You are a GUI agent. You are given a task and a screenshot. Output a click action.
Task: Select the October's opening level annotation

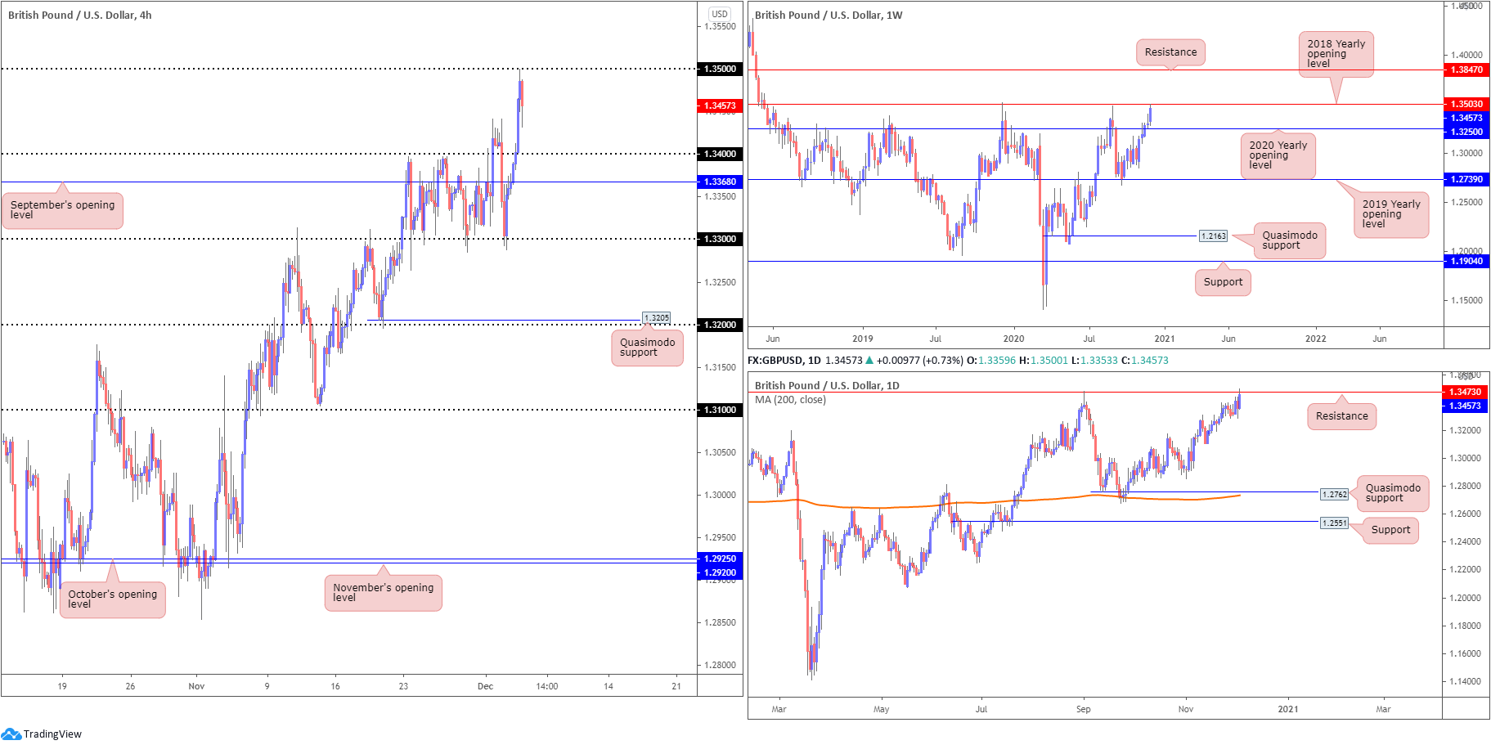coord(112,599)
